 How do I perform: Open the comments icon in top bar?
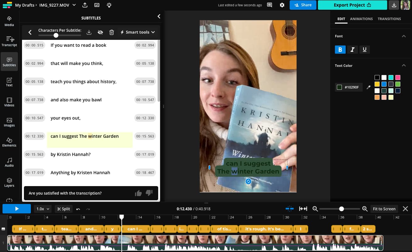pos(270,5)
